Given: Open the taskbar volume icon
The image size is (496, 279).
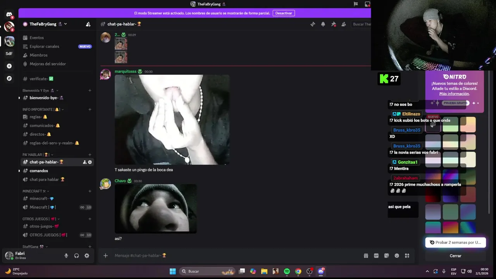Looking at the screenshot, I should (469, 271).
